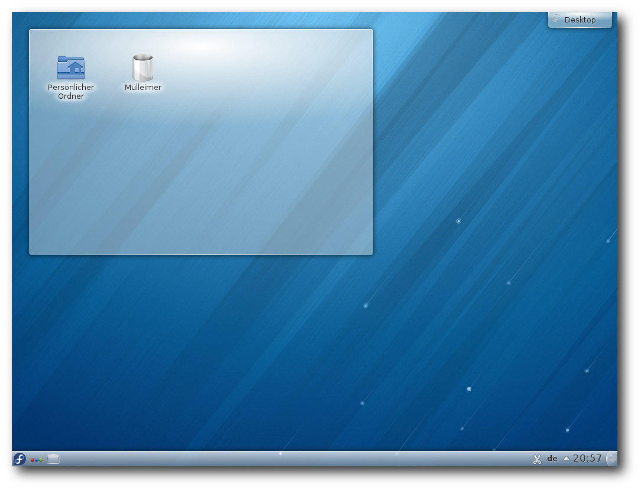
Task: Switch keyboard layout via 'de' indicator
Action: pyautogui.click(x=552, y=459)
